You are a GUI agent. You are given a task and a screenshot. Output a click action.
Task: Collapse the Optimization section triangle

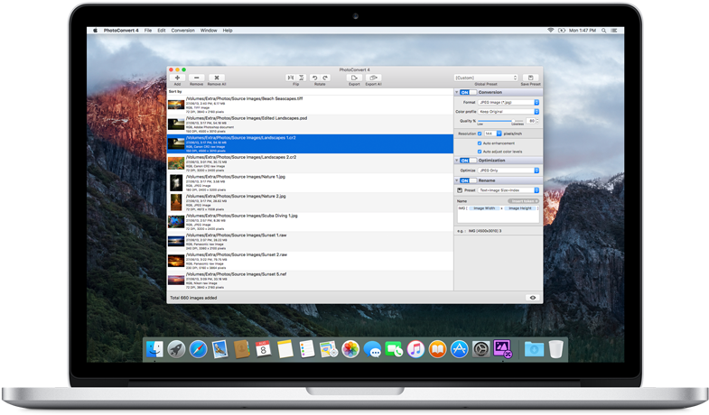point(457,161)
